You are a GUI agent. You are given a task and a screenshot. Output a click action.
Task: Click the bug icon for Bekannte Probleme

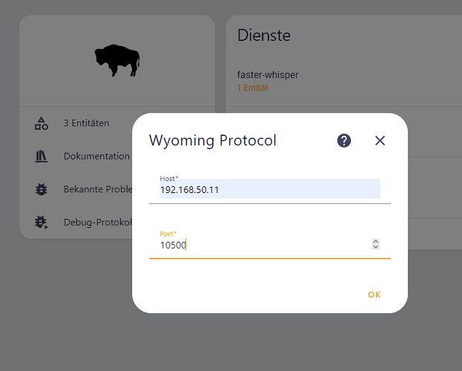(x=42, y=189)
